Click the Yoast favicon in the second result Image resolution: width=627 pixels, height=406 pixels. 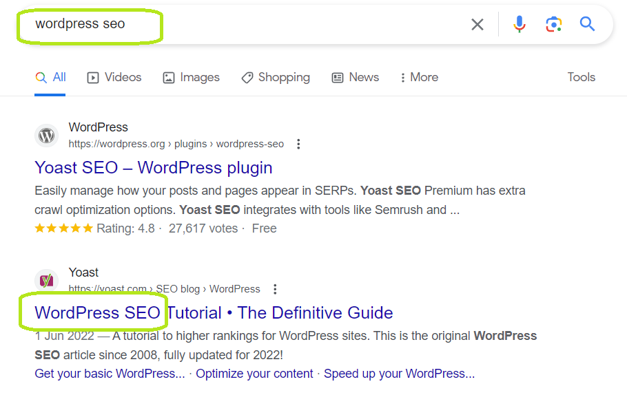point(46,281)
